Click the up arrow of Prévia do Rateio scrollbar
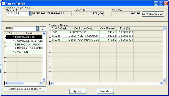 [x=164, y=28]
